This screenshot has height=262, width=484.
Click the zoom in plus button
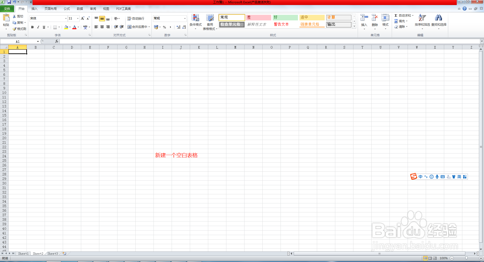[481, 258]
